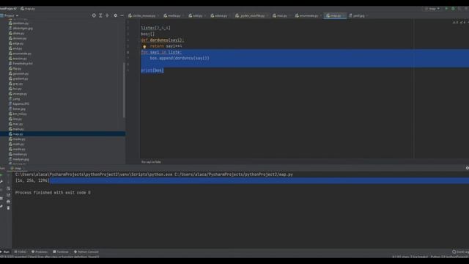Click the project tree vertical scrollbar
This screenshot has width=469, height=264.
(124, 89)
